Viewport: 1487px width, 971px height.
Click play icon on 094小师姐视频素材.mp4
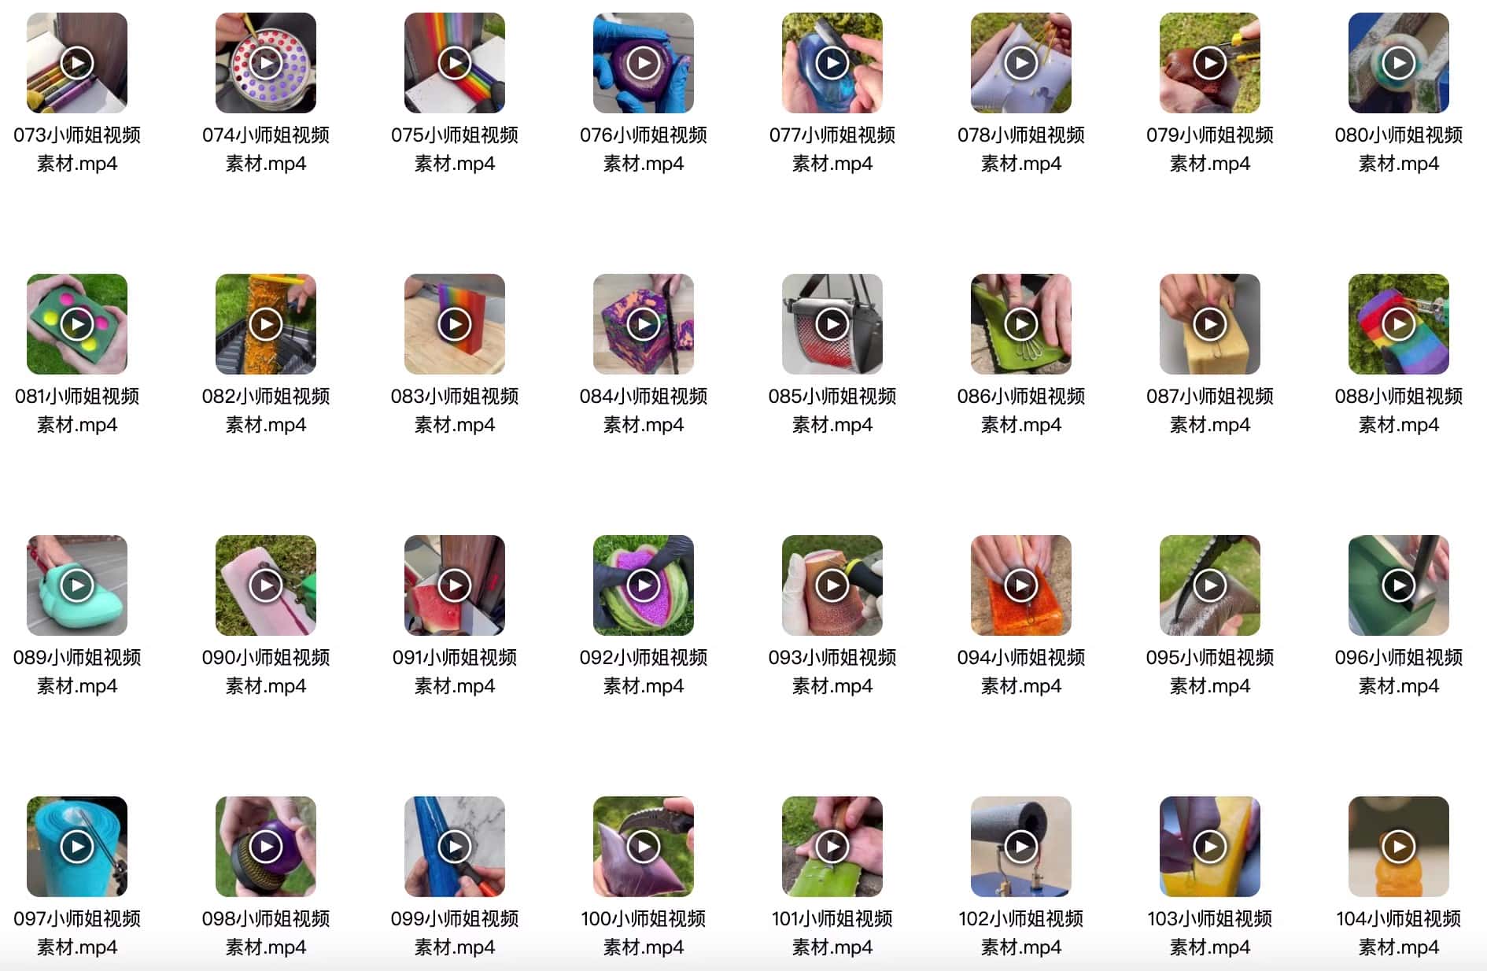coord(1021,585)
